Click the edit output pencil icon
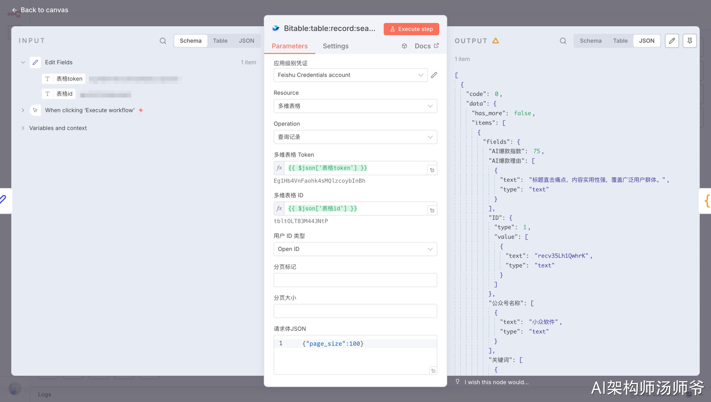This screenshot has height=402, width=711. [x=672, y=41]
